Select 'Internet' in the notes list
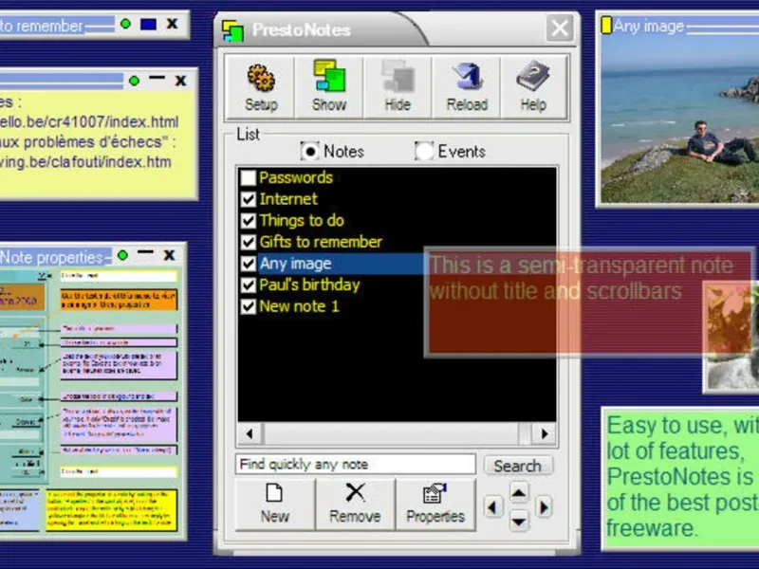Screen dimensions: 759x569 click(x=288, y=199)
